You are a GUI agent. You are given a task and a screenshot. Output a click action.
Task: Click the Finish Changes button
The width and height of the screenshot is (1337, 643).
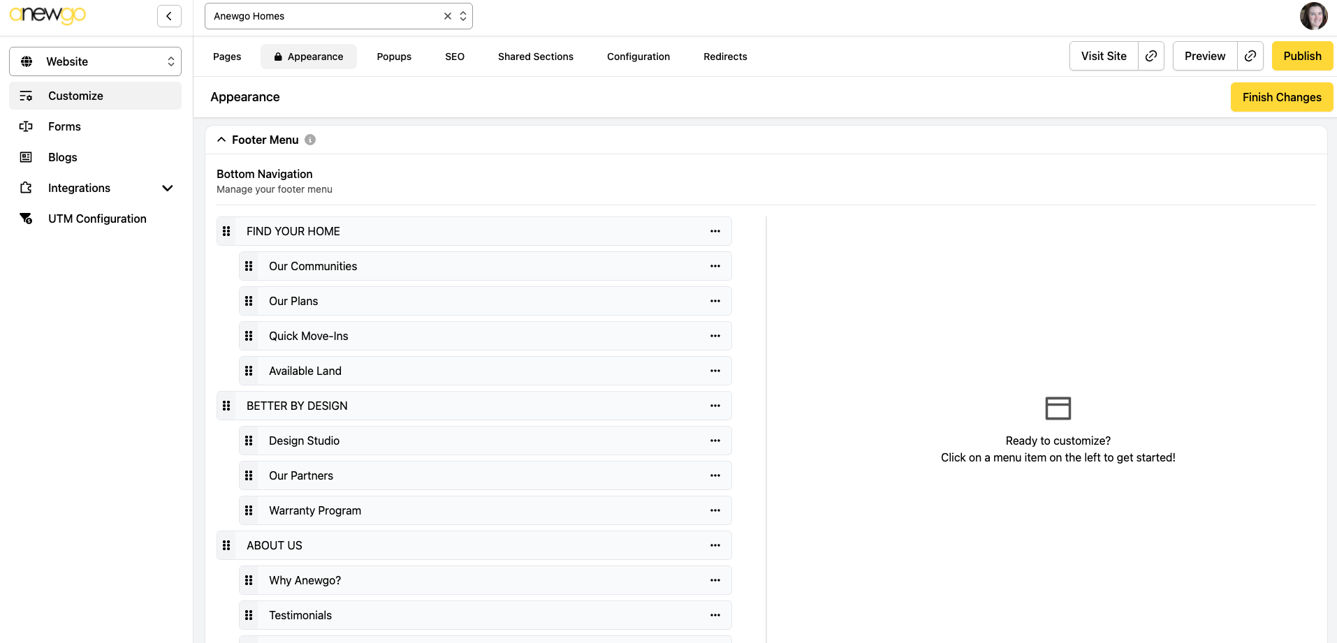(x=1281, y=97)
